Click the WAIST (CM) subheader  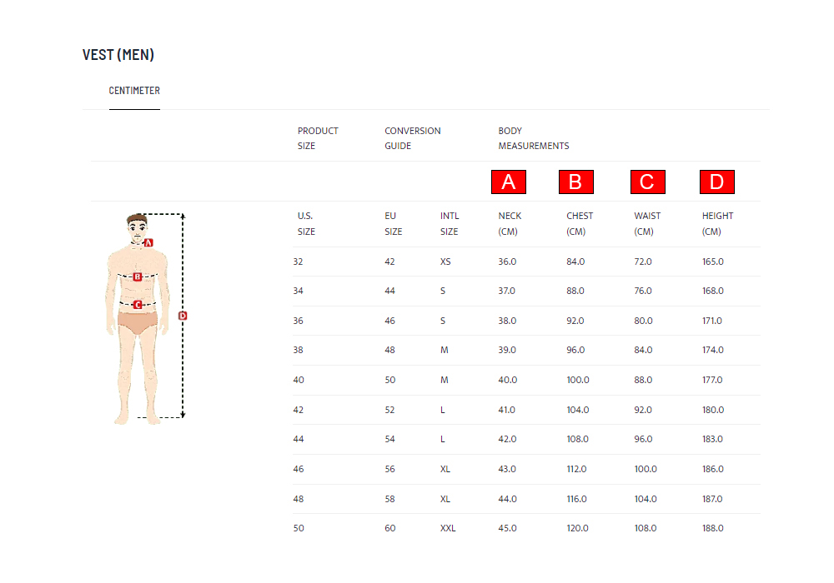(647, 223)
